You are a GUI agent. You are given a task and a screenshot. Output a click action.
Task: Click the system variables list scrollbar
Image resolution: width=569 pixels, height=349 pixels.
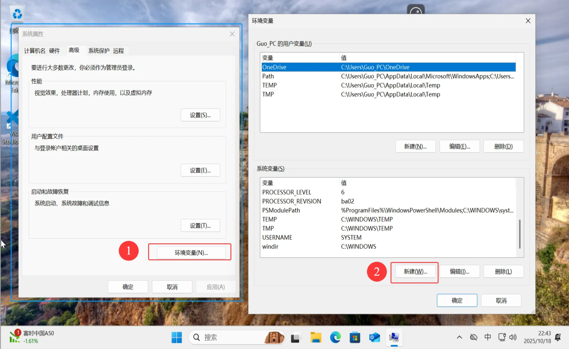(x=519, y=234)
